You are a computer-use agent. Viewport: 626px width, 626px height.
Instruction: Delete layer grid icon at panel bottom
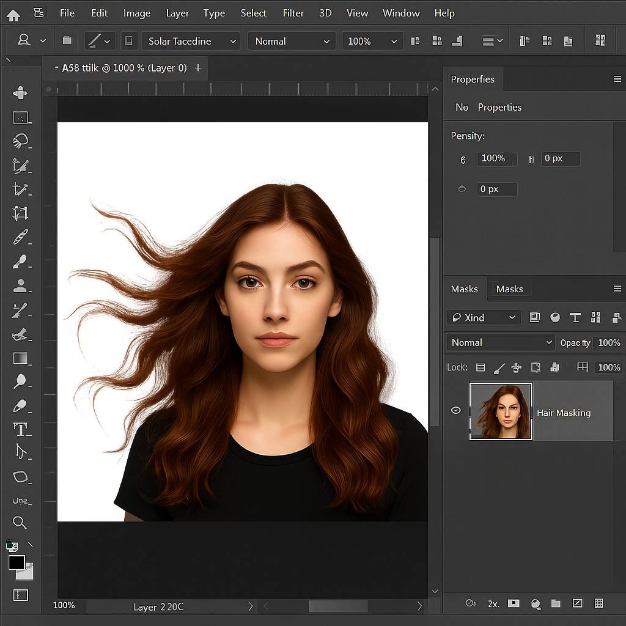click(598, 603)
